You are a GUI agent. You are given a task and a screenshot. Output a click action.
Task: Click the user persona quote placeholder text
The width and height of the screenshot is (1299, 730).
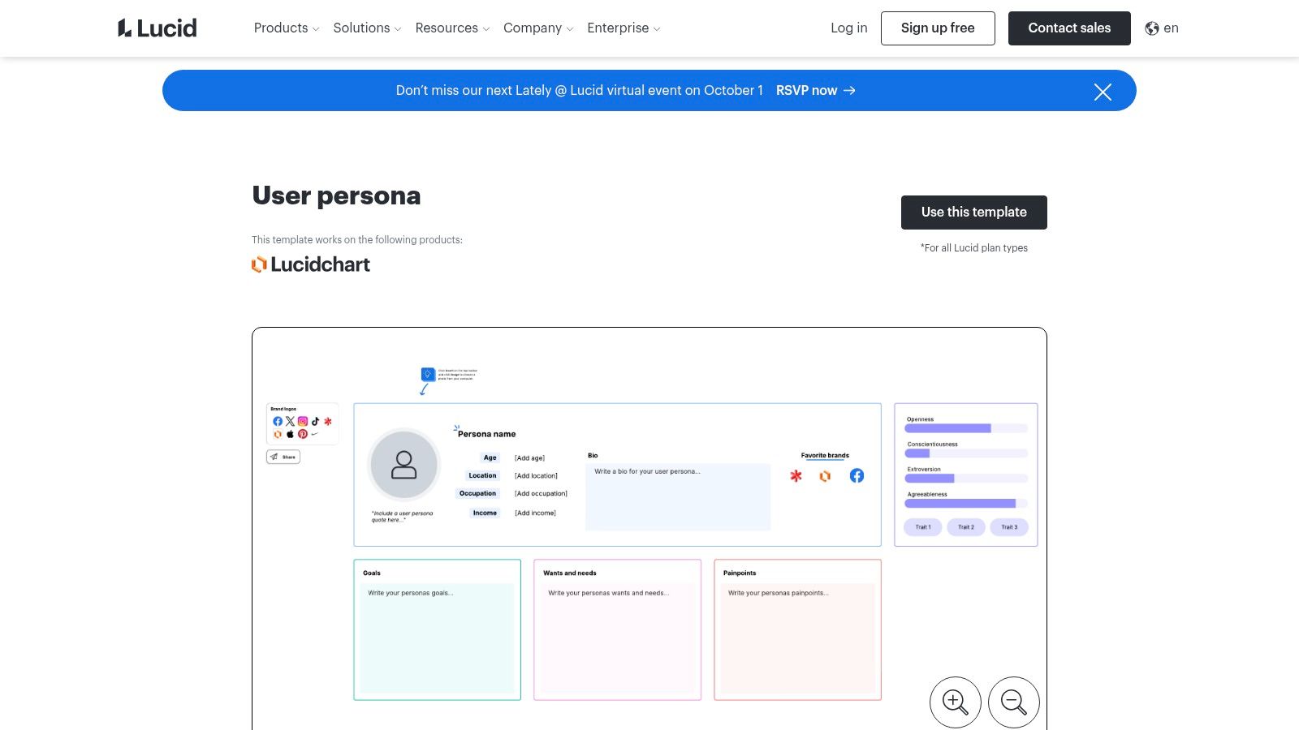pos(402,517)
